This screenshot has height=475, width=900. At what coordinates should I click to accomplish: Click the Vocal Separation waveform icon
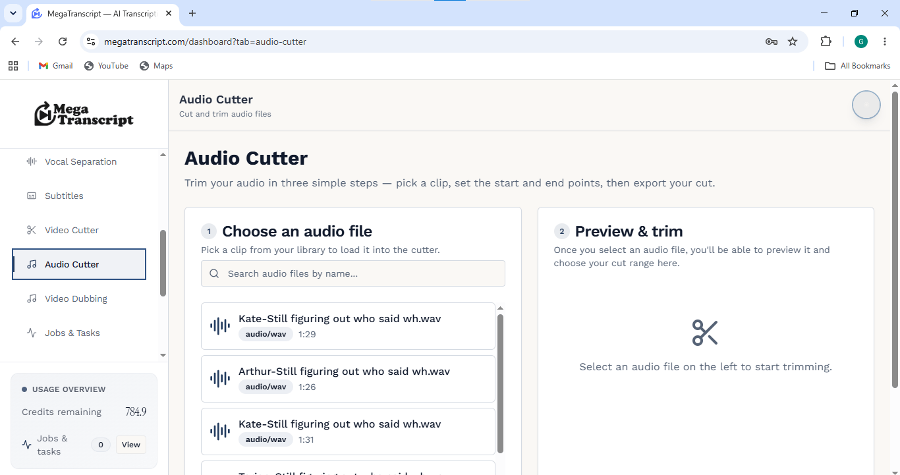point(32,161)
